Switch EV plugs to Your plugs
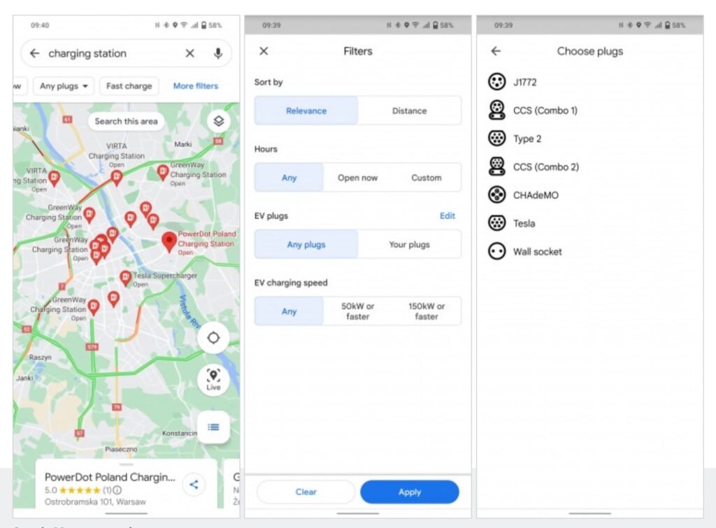This screenshot has width=716, height=528. coord(409,245)
